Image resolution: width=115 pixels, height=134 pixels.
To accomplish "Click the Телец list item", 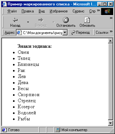I will pos(24,58).
